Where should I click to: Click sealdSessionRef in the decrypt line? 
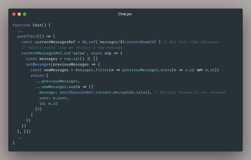point(76,93)
